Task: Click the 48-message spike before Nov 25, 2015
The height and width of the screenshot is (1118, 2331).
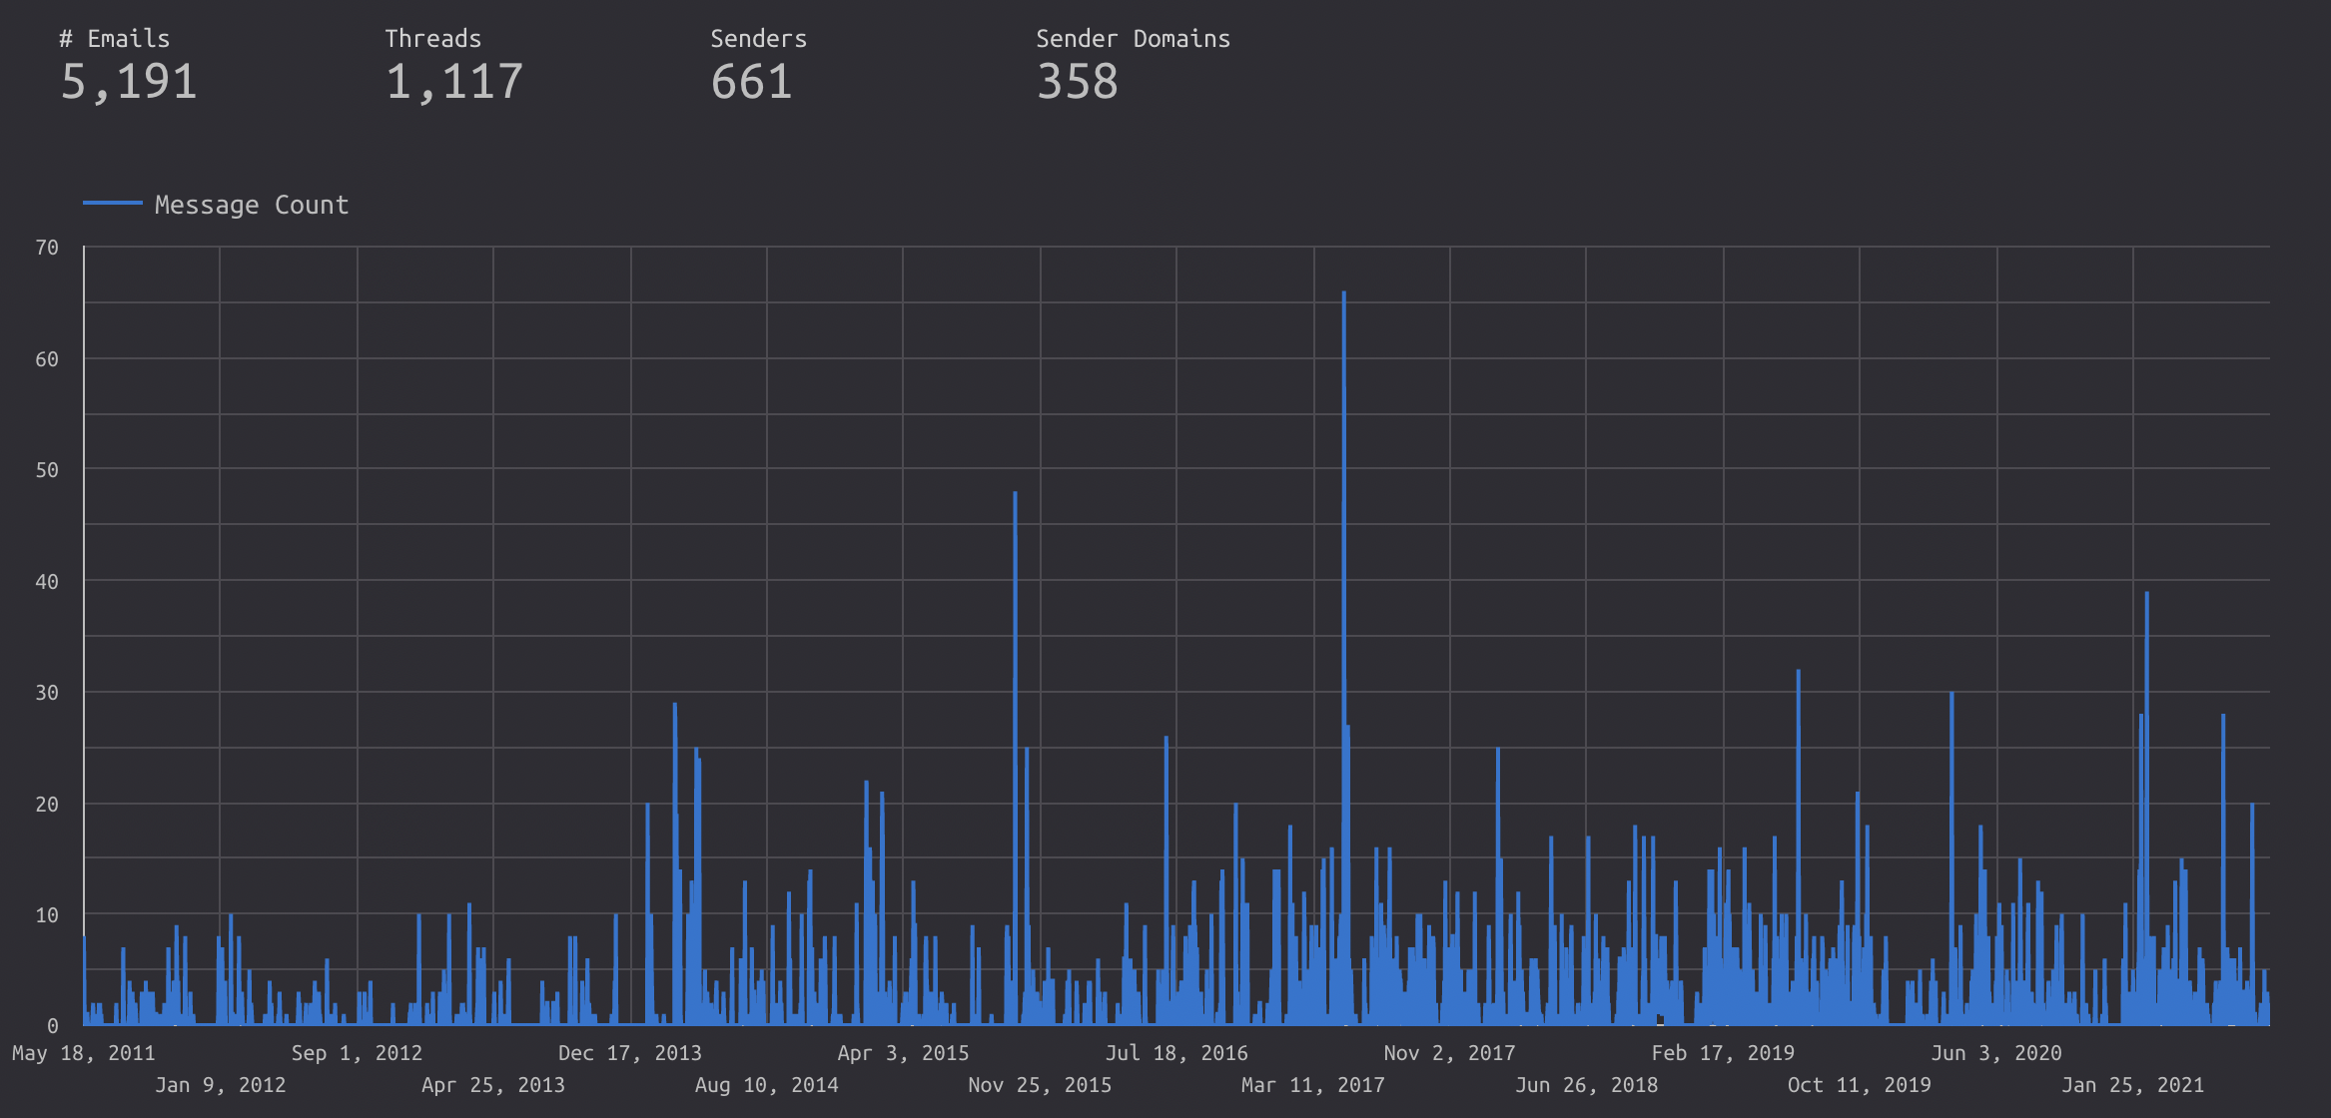Action: click(x=1015, y=499)
